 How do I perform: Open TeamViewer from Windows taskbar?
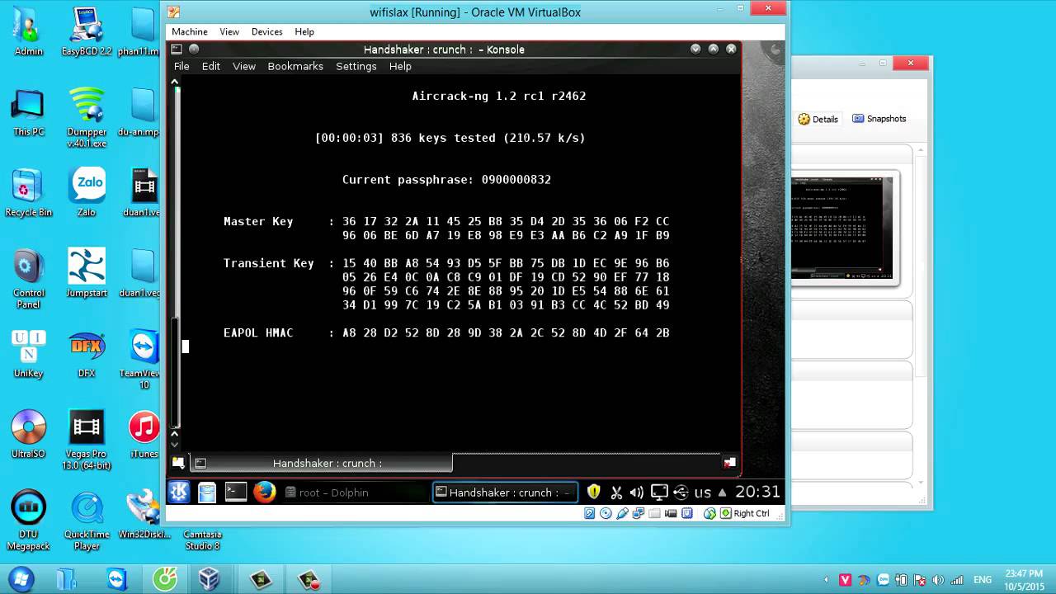pos(118,579)
